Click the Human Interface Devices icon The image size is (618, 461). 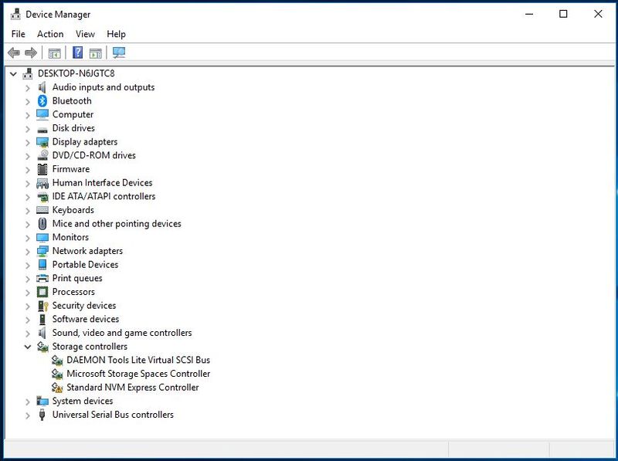click(42, 183)
